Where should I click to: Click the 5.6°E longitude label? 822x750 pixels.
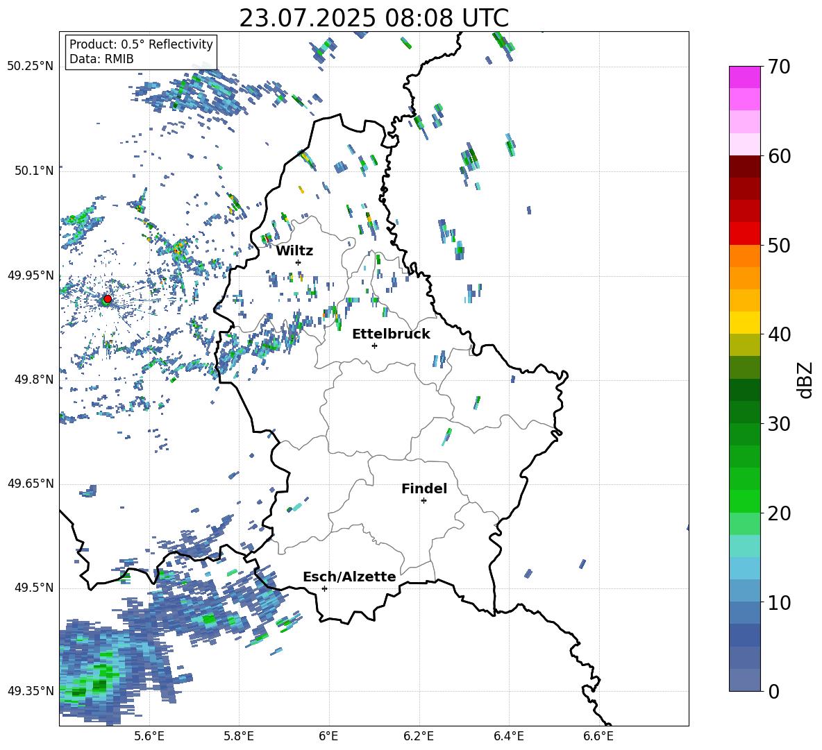click(x=149, y=736)
